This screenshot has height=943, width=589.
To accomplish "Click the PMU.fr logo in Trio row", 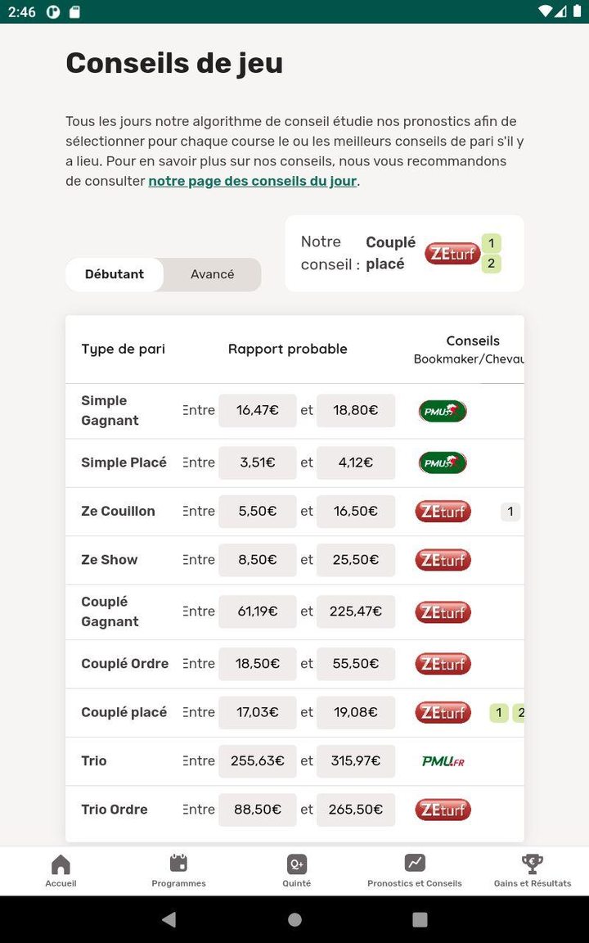I will [x=443, y=761].
